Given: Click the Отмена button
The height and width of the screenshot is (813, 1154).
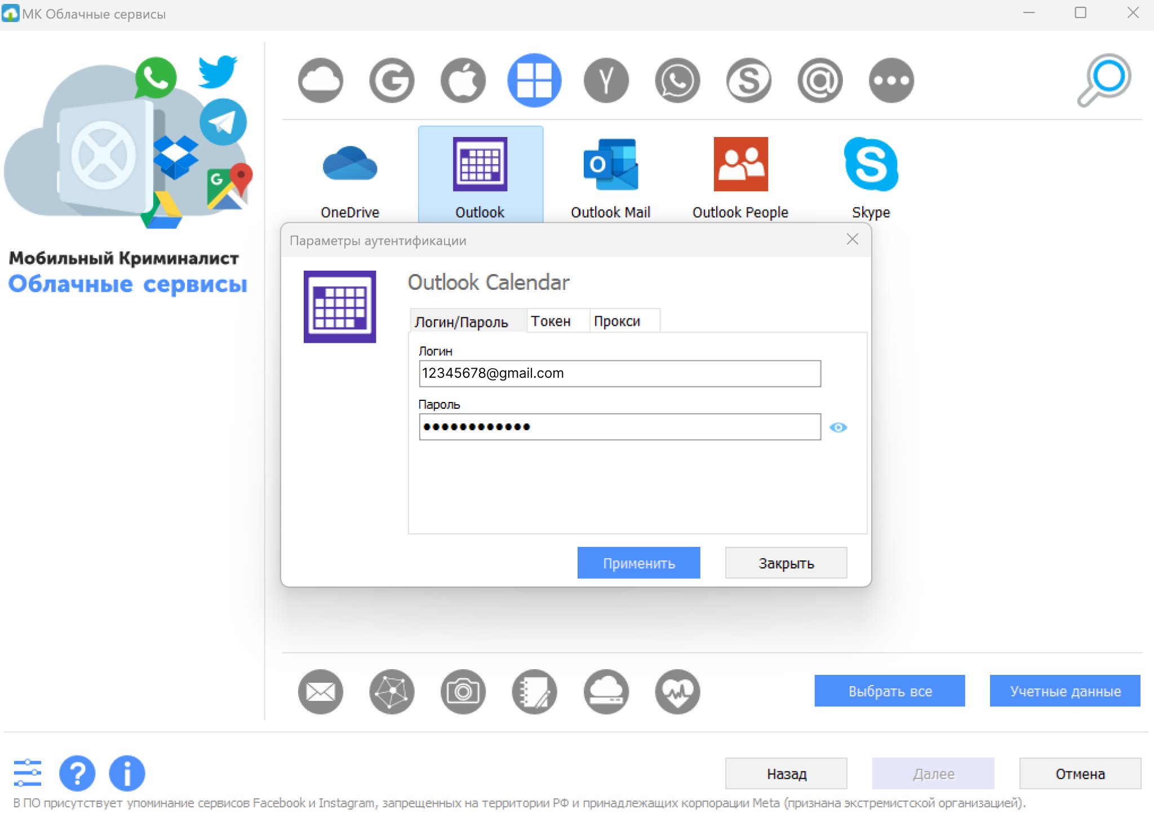Looking at the screenshot, I should point(1080,774).
